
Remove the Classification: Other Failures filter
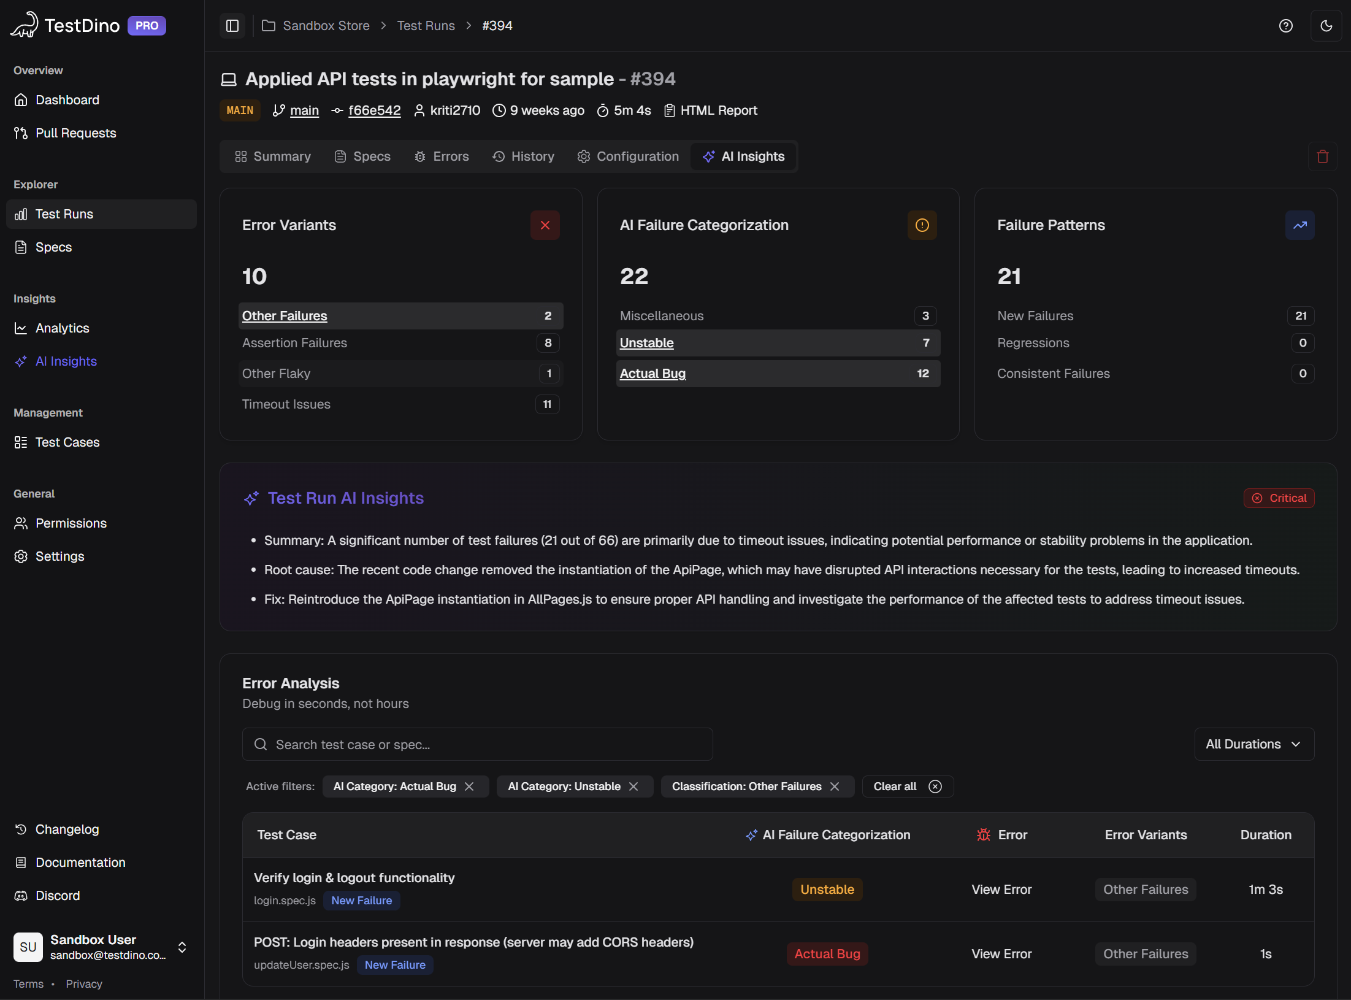835,786
